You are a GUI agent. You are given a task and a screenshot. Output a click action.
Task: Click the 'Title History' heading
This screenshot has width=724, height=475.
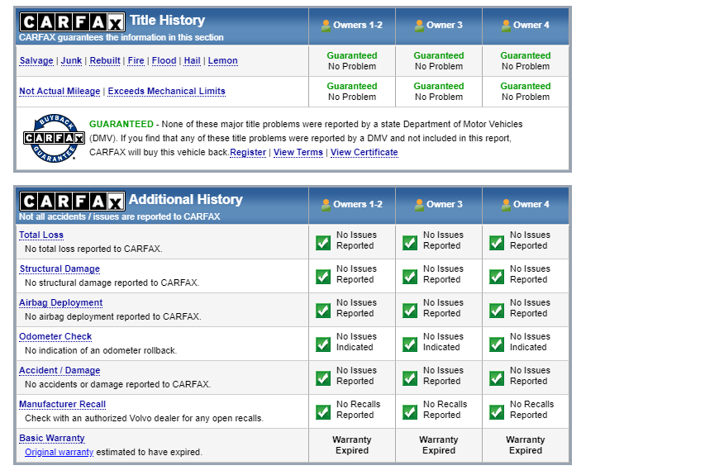pyautogui.click(x=167, y=21)
